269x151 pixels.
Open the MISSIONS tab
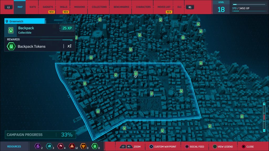79,7
